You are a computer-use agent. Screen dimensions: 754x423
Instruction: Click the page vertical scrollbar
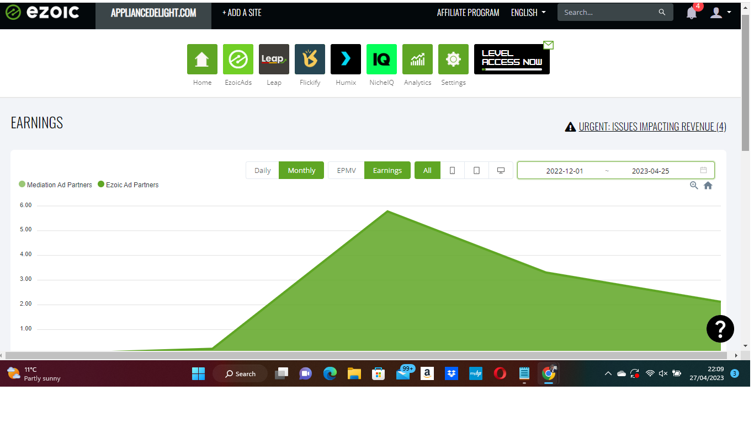coord(746,83)
